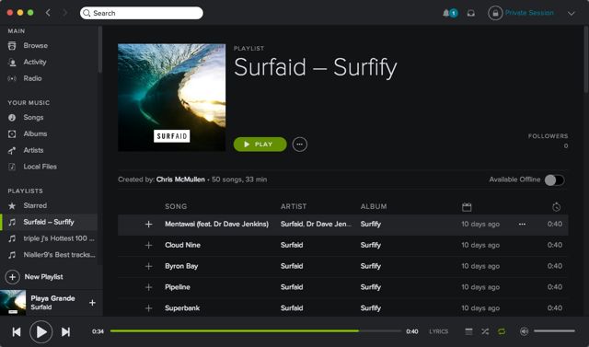The height and width of the screenshot is (347, 589).
Task: Skip to next track
Action: 65,332
